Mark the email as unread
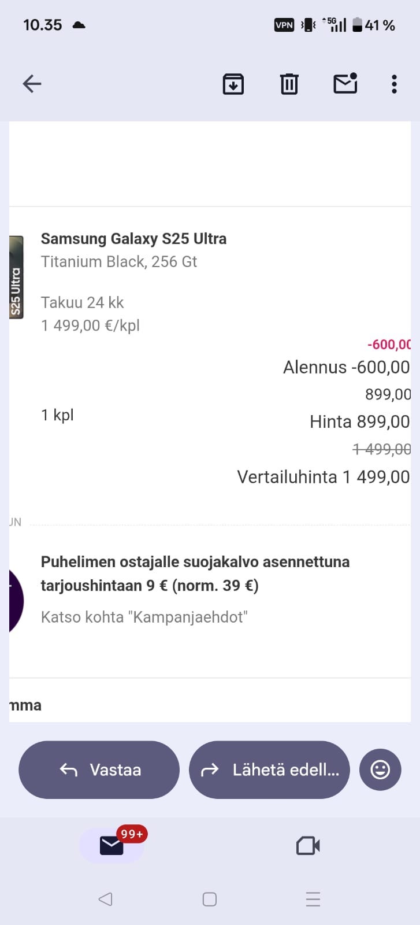Image resolution: width=420 pixels, height=925 pixels. [x=345, y=84]
